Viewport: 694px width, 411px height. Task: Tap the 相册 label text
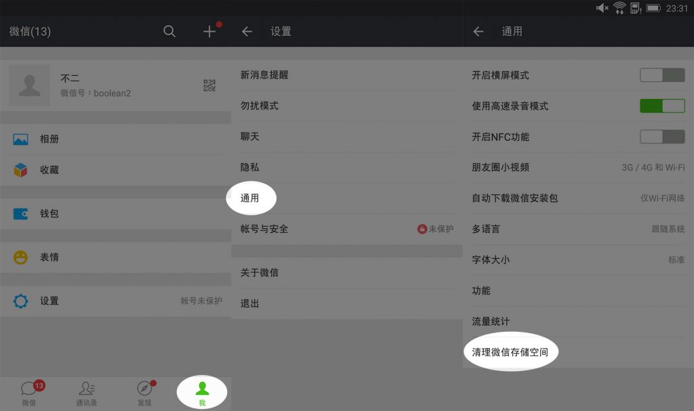(49, 139)
